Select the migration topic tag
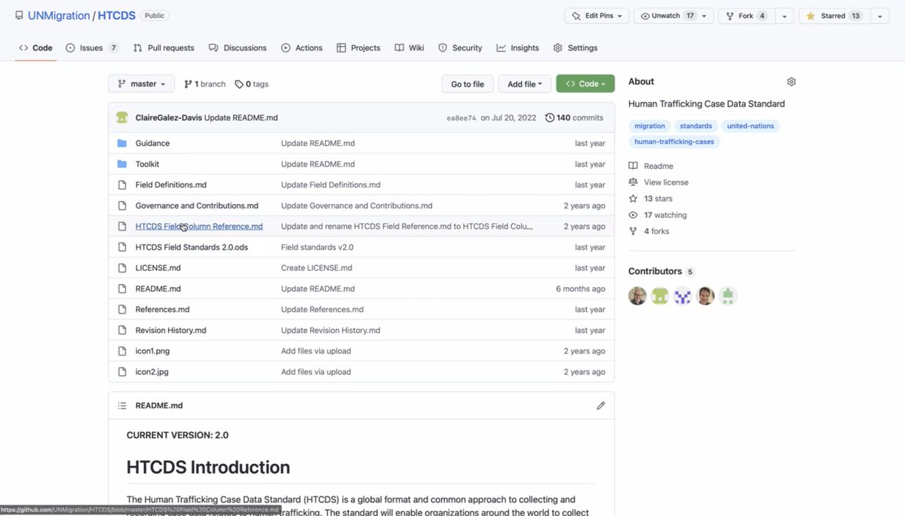905x516 pixels. coord(649,126)
